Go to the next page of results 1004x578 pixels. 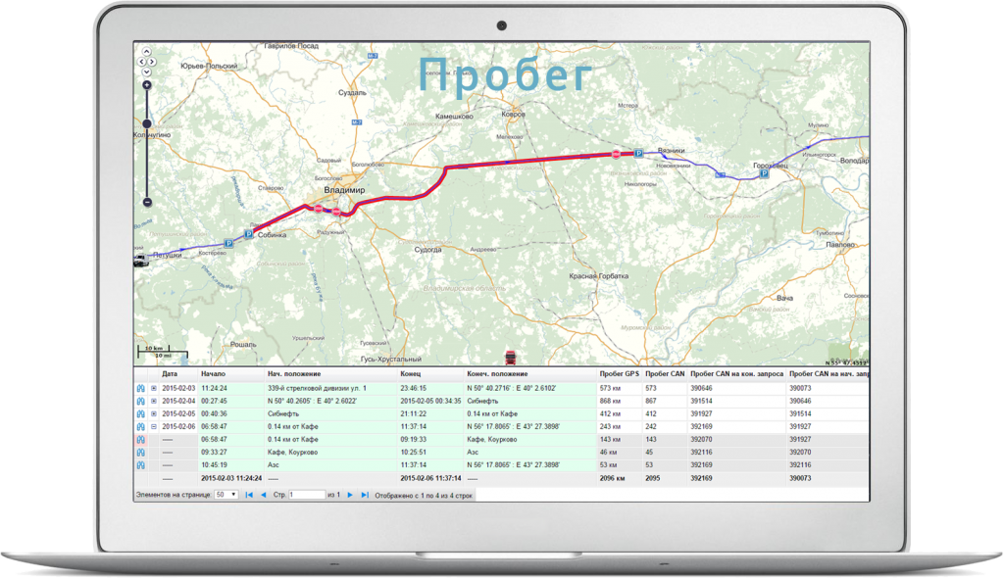pyautogui.click(x=350, y=495)
